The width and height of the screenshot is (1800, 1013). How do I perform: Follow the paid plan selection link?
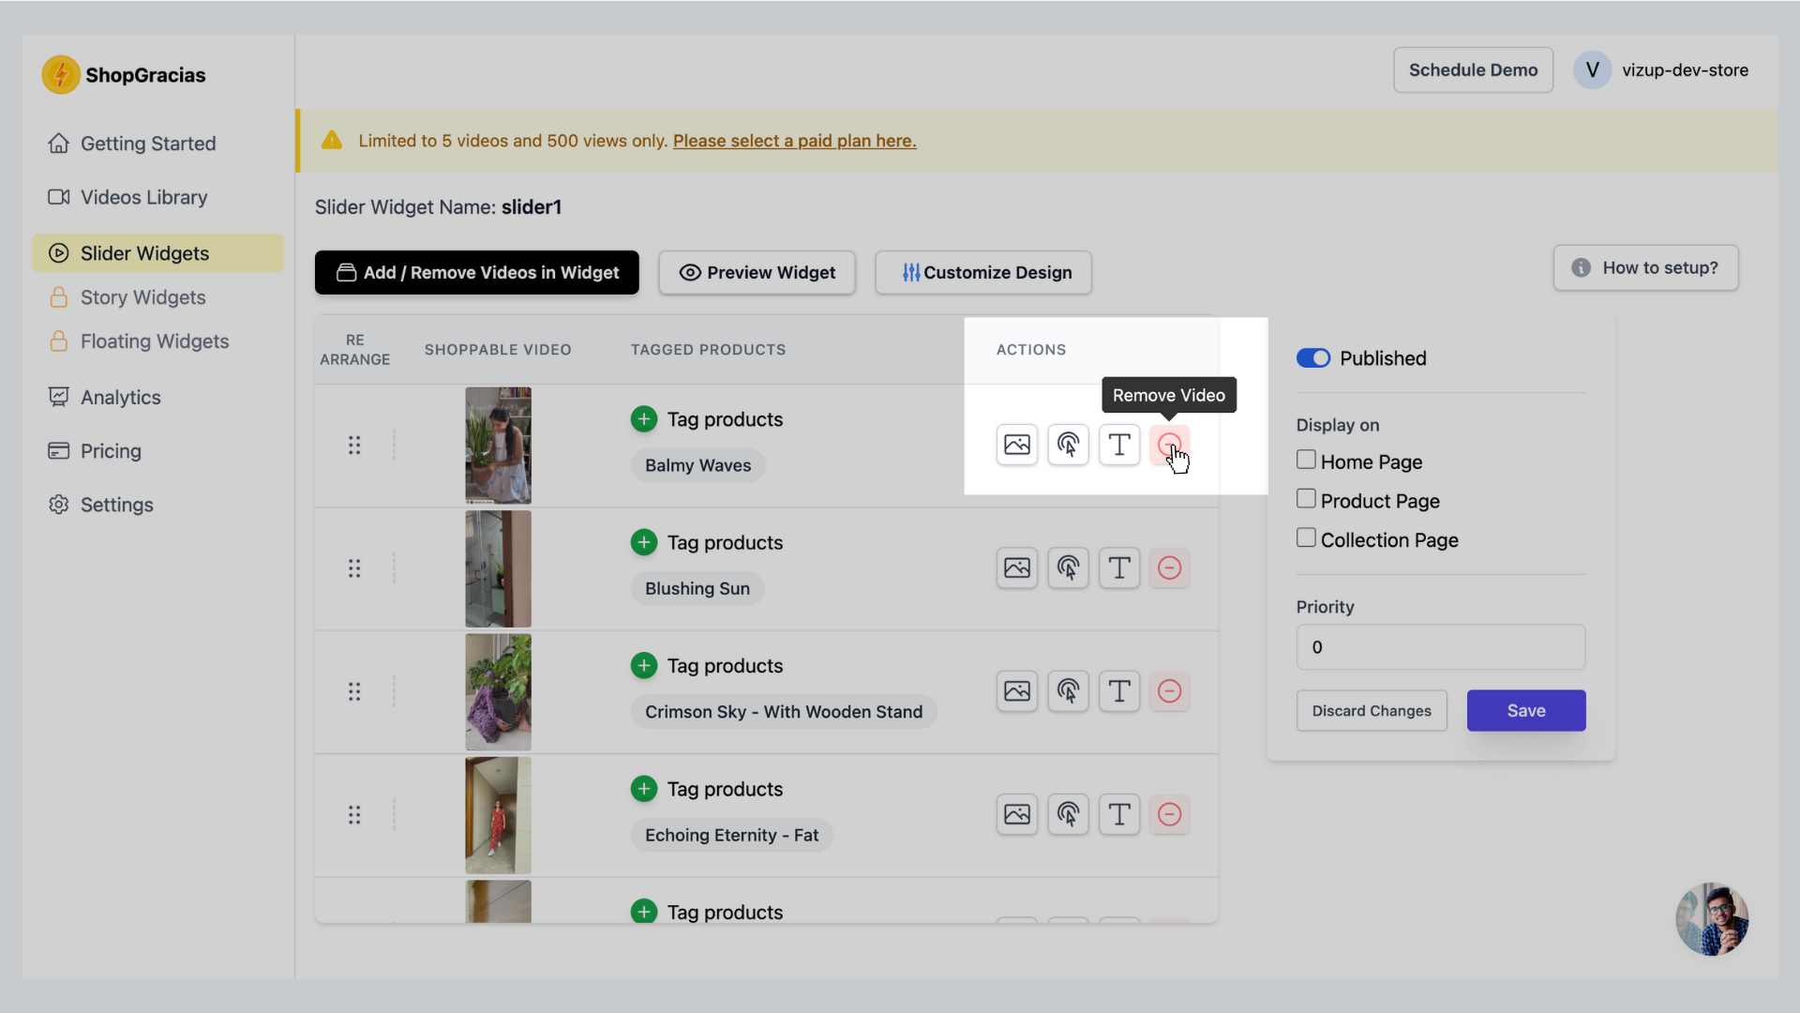click(x=794, y=141)
